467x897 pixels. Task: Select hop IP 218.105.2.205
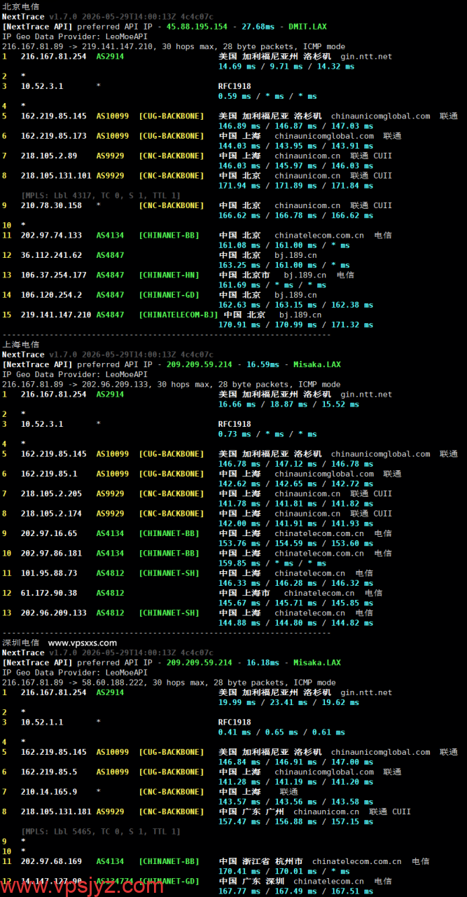(51, 493)
